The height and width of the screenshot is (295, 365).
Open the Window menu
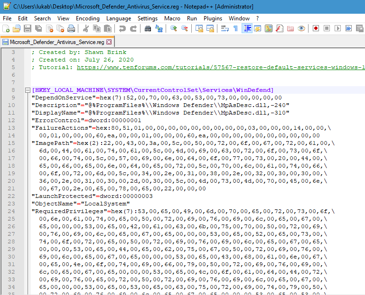[239, 18]
